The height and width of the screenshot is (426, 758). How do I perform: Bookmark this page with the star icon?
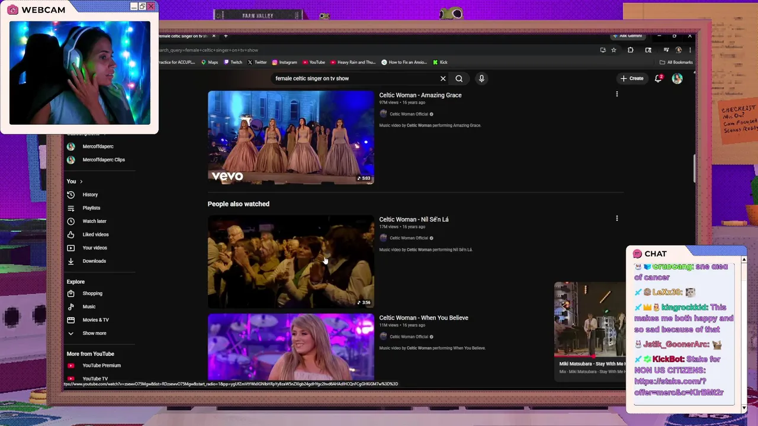(614, 50)
